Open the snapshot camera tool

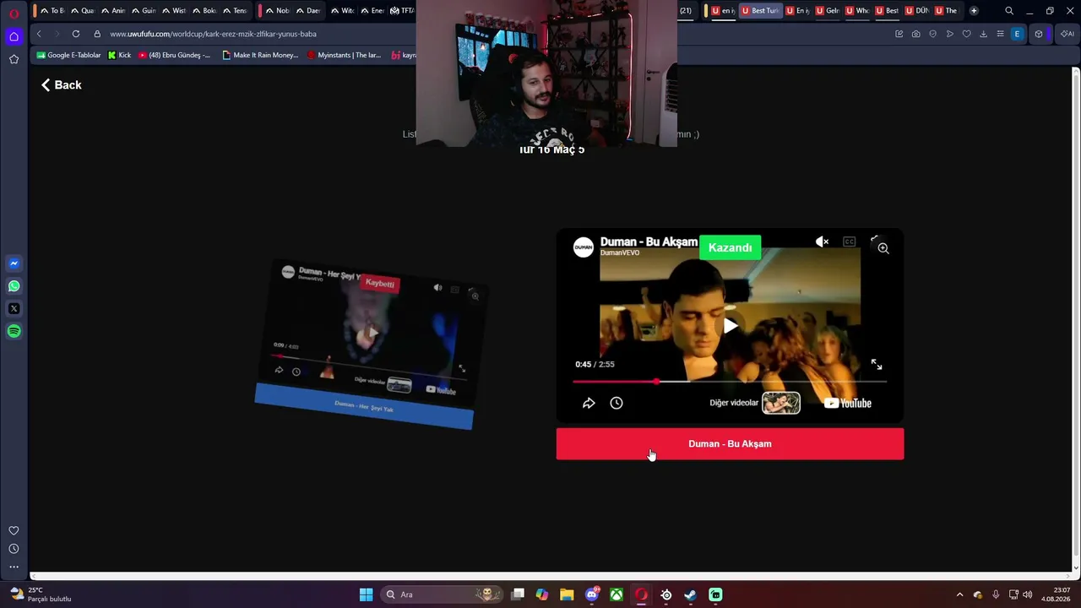pyautogui.click(x=916, y=34)
